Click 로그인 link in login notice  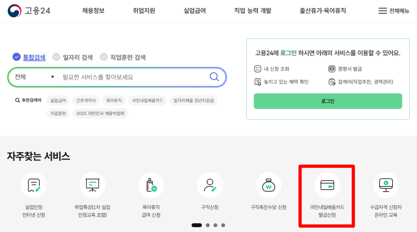point(288,53)
